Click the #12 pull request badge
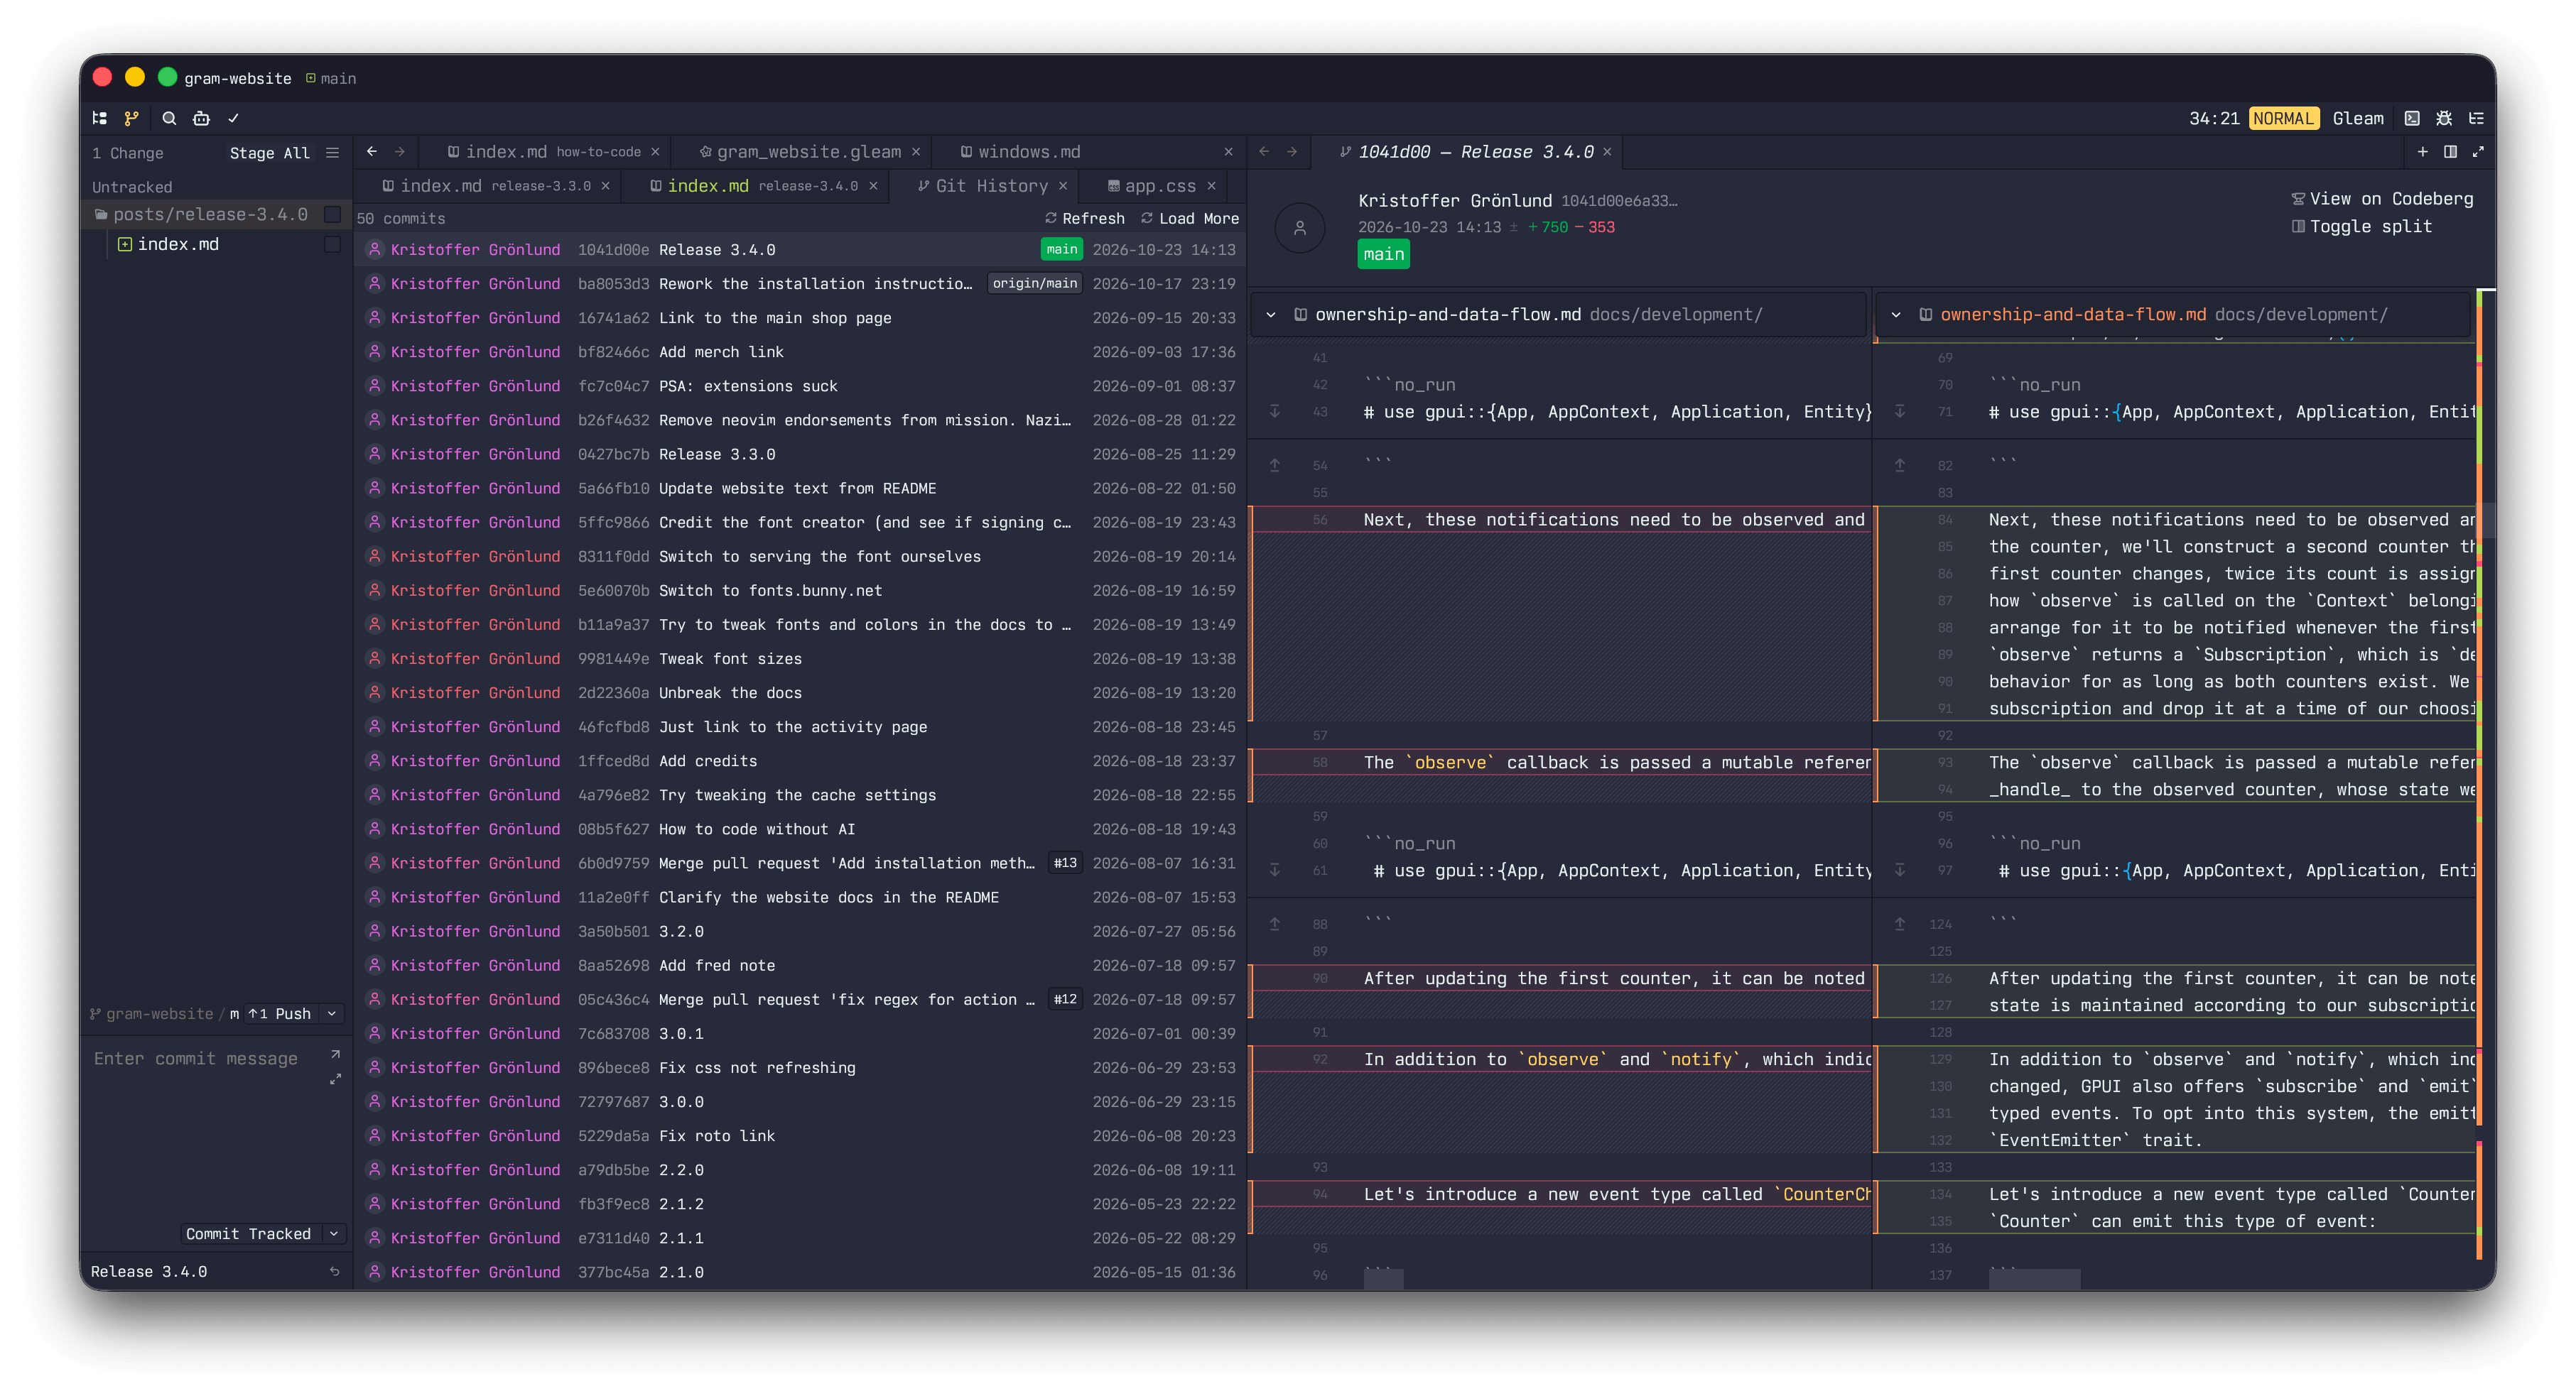Image resolution: width=2576 pixels, height=1396 pixels. [1065, 999]
